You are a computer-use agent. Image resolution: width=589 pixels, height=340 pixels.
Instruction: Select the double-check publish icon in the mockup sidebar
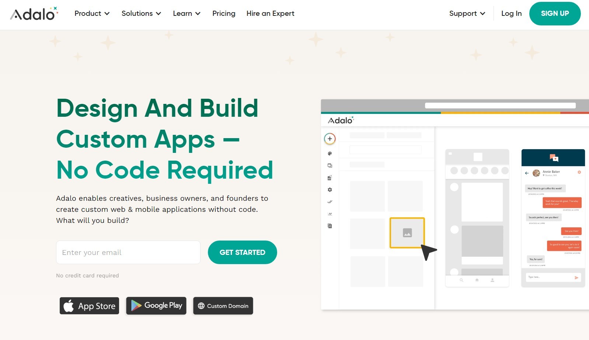pos(330,202)
